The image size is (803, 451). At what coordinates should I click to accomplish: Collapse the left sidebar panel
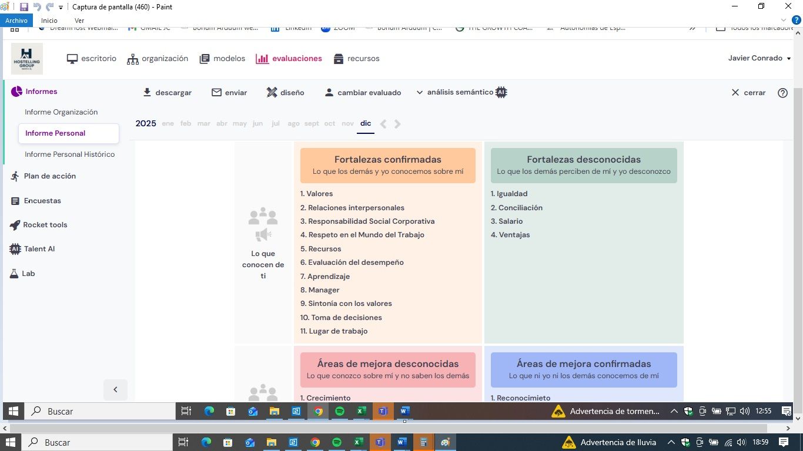(x=115, y=389)
